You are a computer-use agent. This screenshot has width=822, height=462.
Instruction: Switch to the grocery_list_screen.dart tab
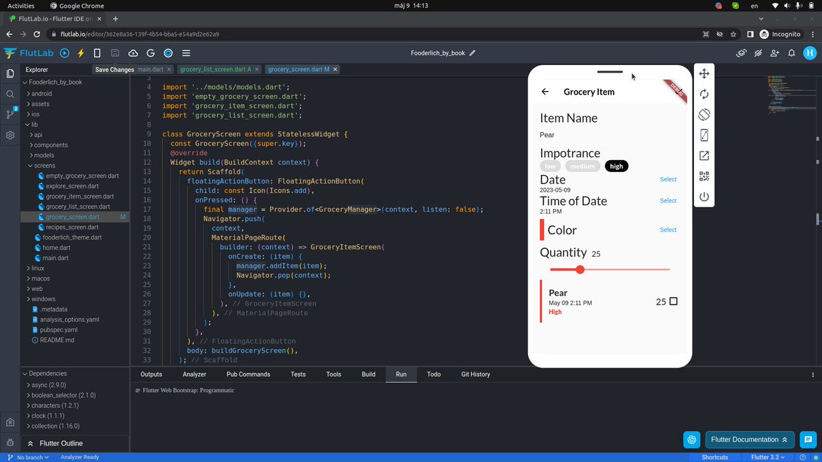click(x=216, y=69)
